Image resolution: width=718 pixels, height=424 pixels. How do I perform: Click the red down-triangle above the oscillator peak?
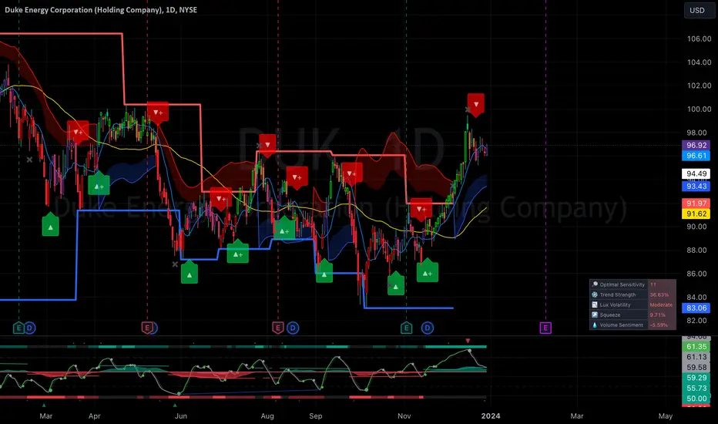click(468, 341)
